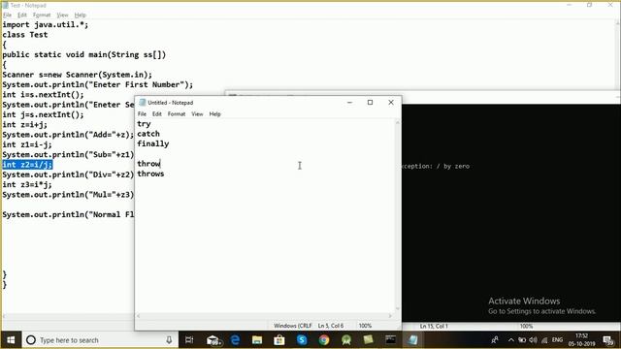
Task: Close the Untitled Notepad window
Action: (x=391, y=103)
